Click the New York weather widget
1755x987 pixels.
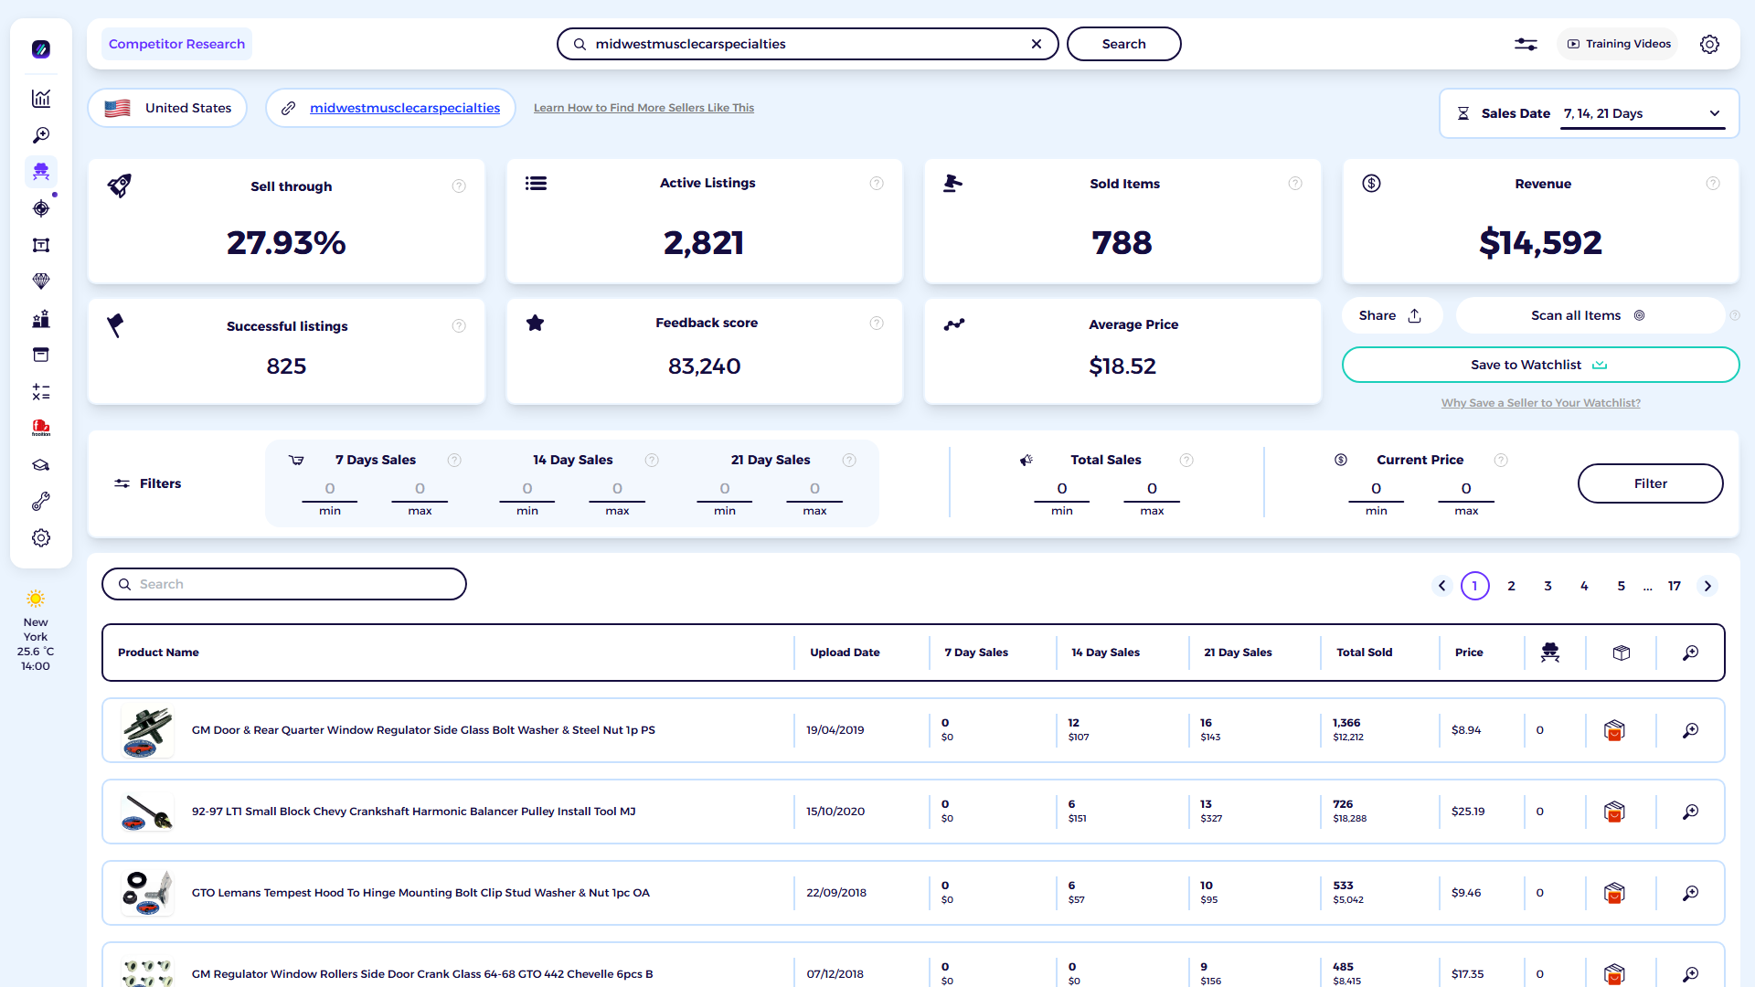tap(36, 631)
